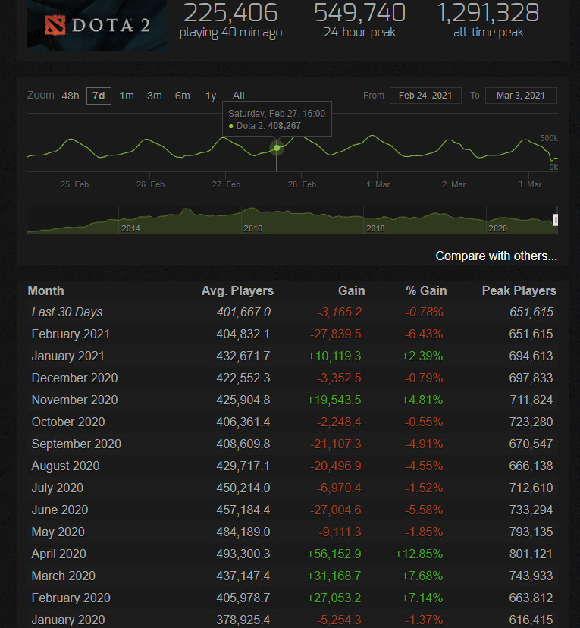The width and height of the screenshot is (580, 628).
Task: Click percent gain value -6.43%
Action: 424,334
